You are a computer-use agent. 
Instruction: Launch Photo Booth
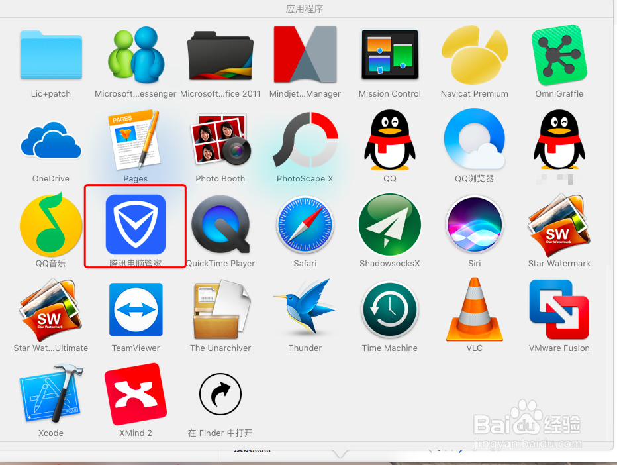(x=220, y=140)
